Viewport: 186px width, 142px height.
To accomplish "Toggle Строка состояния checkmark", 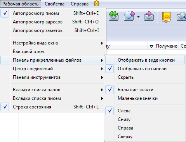I will point(5,107).
